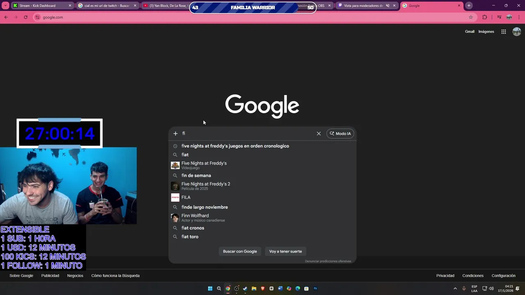Viewport: 525px width, 295px height.
Task: Open the Google account avatar
Action: click(516, 32)
